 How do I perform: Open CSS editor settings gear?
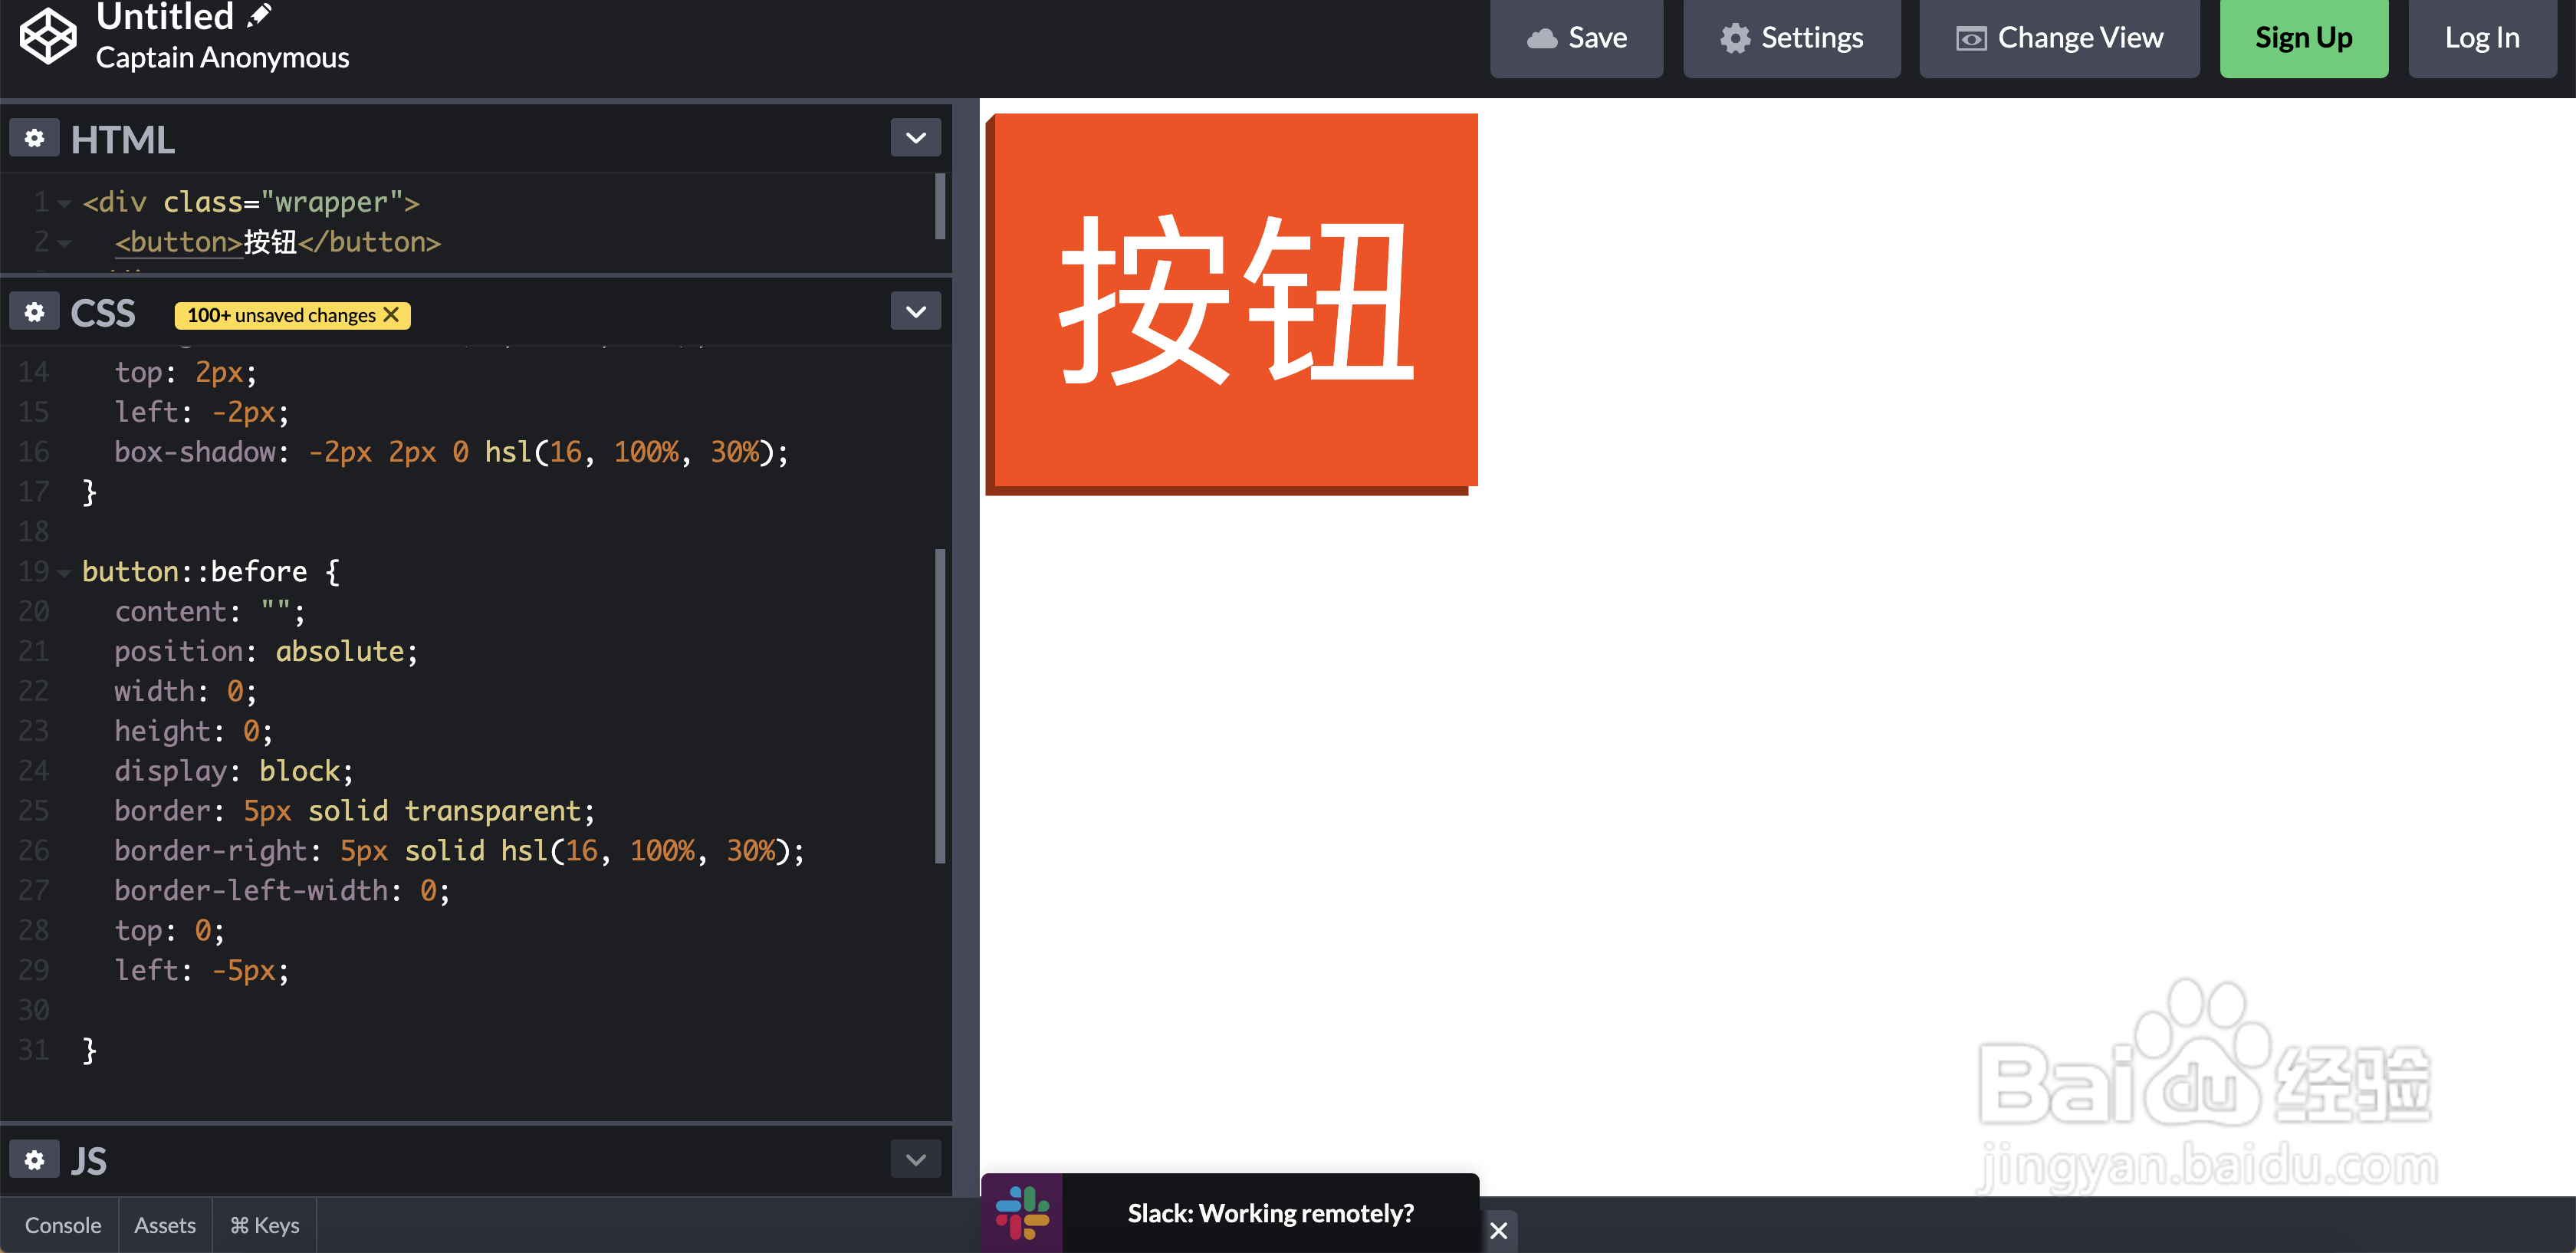pos(34,312)
